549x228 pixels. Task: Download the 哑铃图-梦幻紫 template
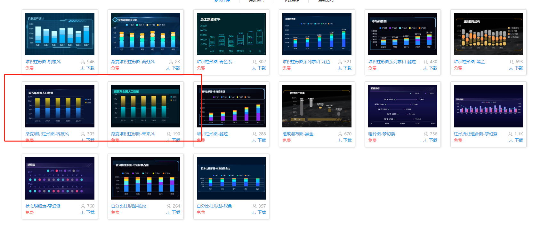pos(430,140)
